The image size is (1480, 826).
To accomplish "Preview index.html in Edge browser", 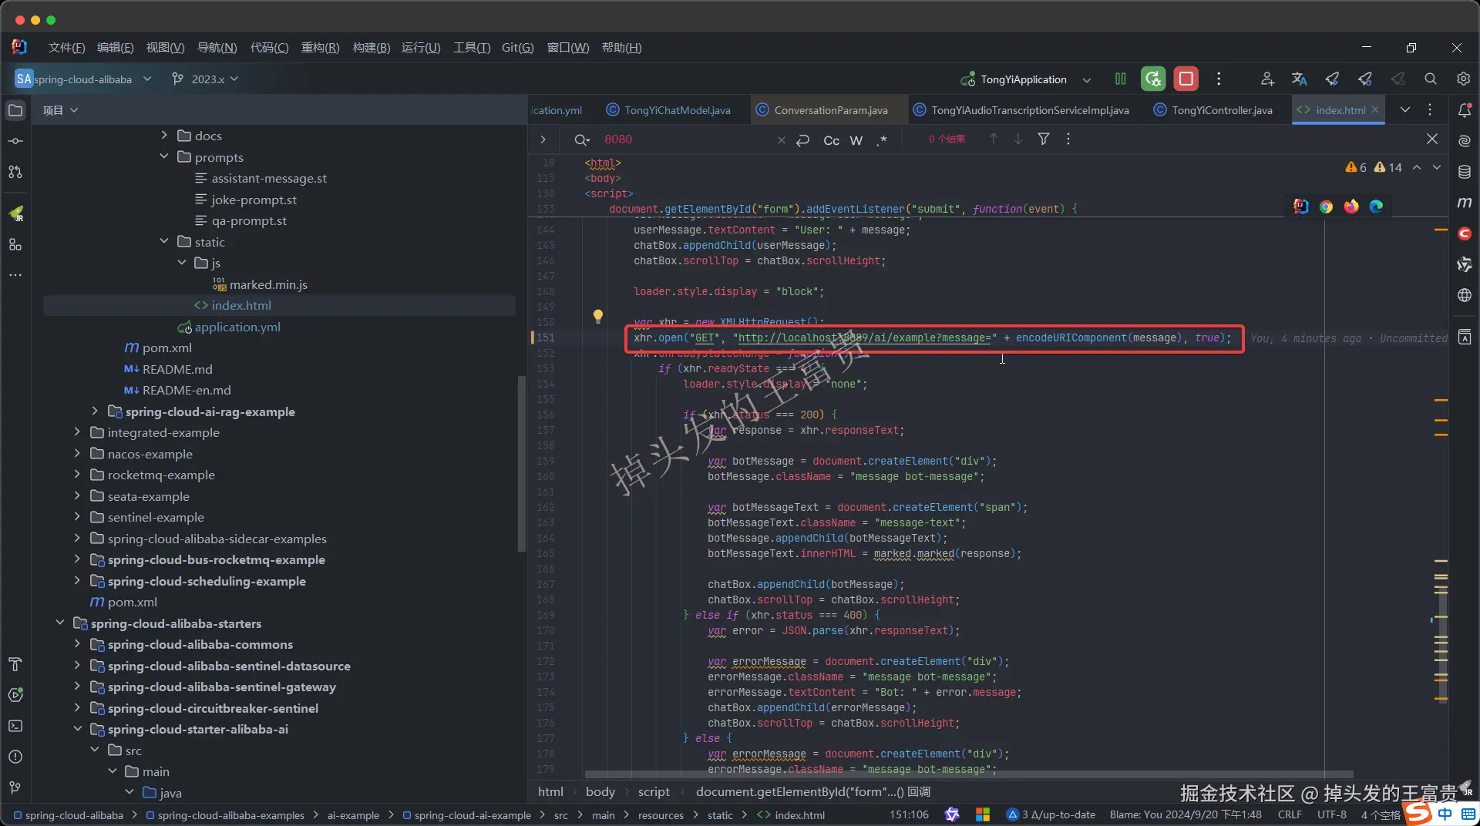I will click(1376, 206).
